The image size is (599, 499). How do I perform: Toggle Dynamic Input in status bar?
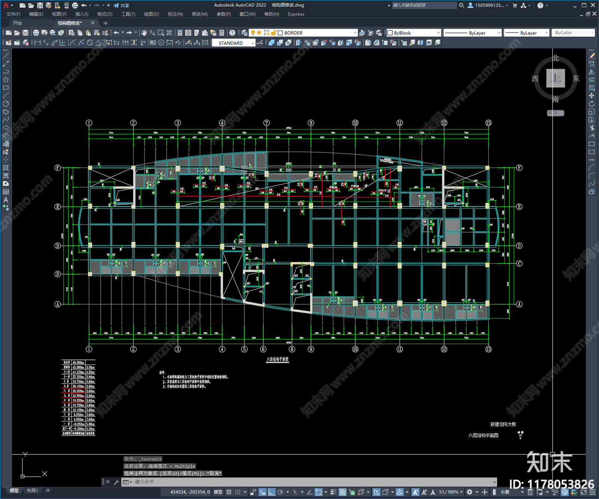(x=262, y=492)
